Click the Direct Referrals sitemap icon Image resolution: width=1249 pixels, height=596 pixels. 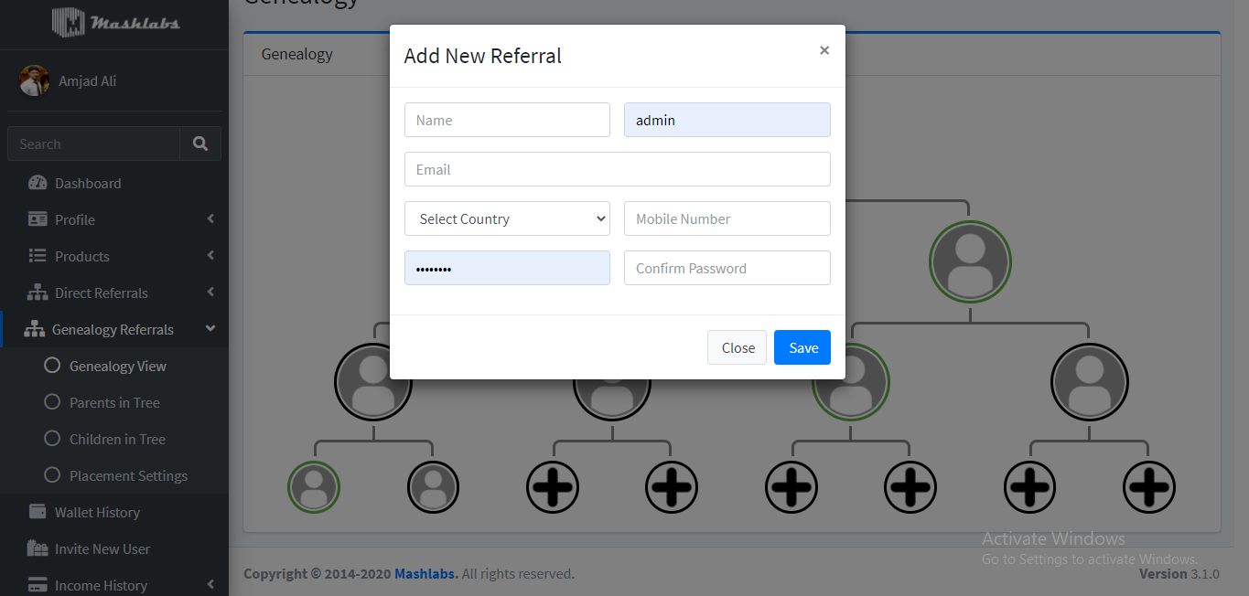pyautogui.click(x=38, y=293)
